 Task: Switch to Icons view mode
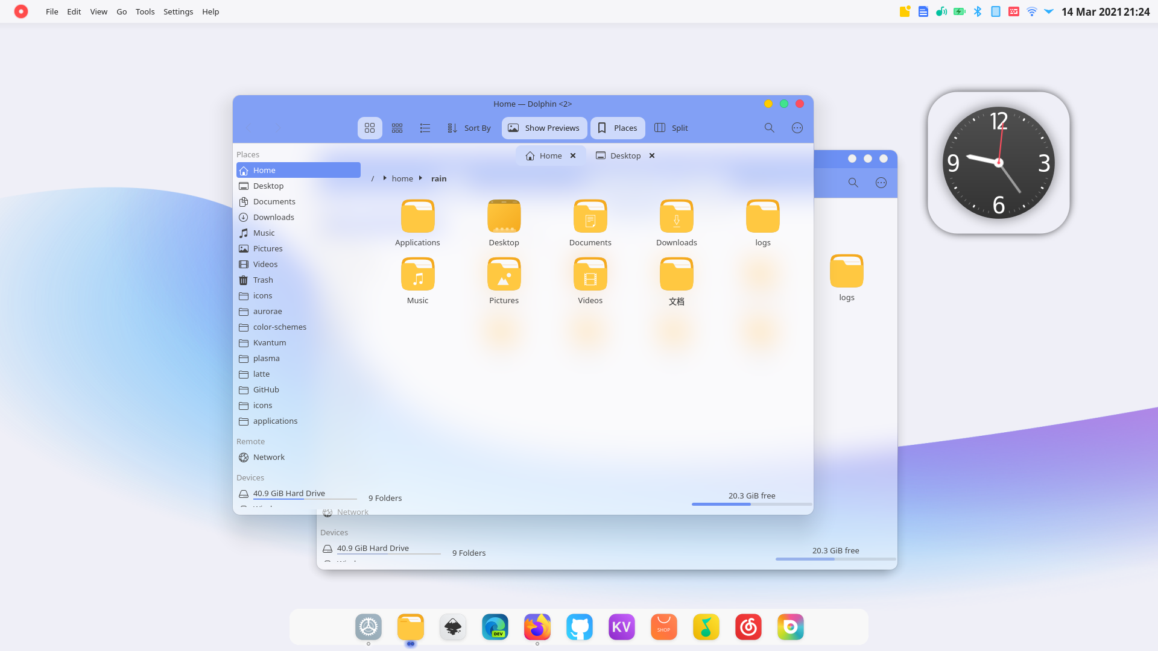pyautogui.click(x=370, y=128)
